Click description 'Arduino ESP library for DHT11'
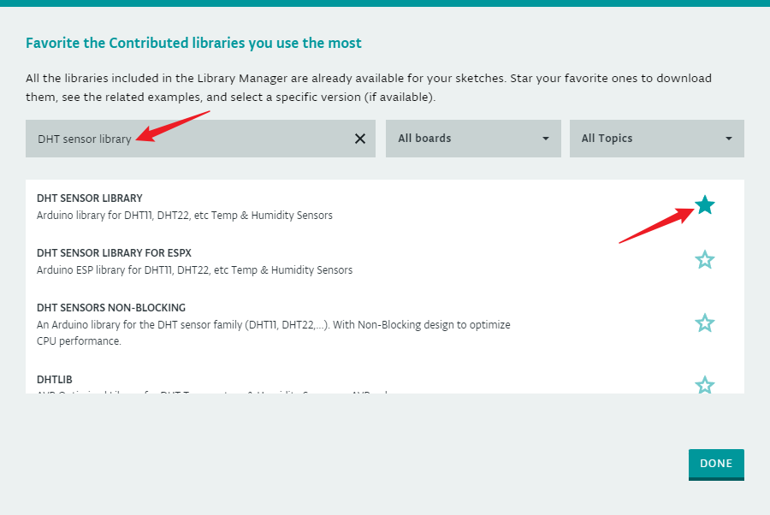Screen dimensions: 770x515 (x=194, y=270)
